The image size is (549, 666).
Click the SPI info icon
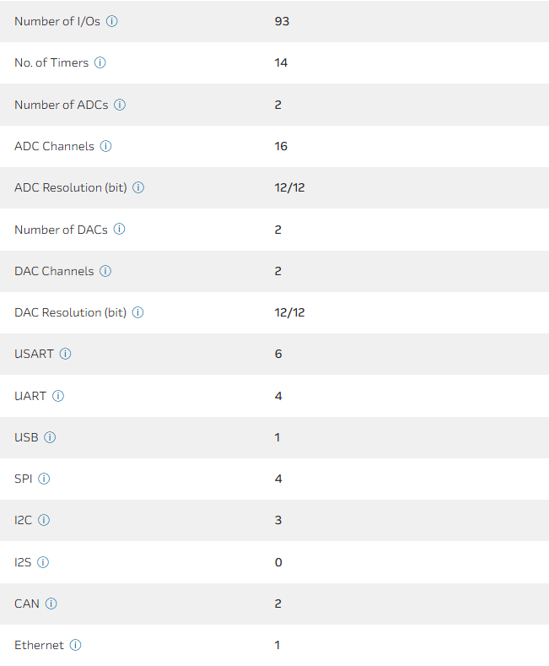[x=44, y=479]
